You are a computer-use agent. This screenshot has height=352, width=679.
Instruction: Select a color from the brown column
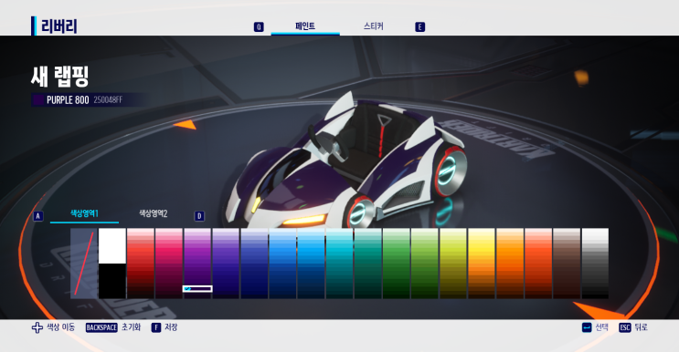567,264
